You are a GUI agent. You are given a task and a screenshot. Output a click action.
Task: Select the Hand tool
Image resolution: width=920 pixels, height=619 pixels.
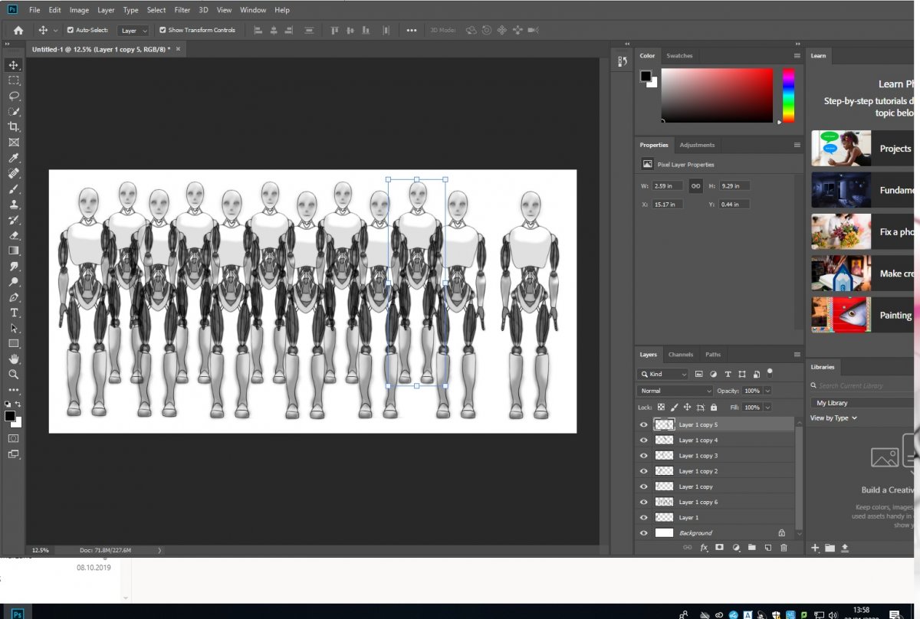[14, 359]
